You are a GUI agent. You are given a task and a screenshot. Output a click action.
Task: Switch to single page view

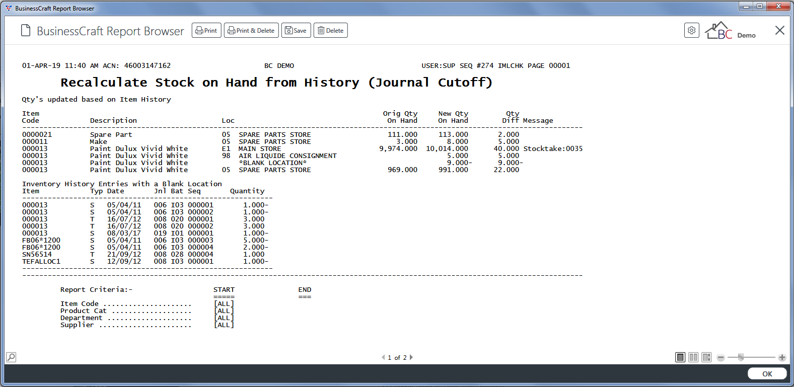pyautogui.click(x=680, y=357)
